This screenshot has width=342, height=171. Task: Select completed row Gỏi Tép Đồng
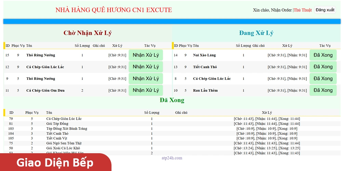tap(57, 123)
